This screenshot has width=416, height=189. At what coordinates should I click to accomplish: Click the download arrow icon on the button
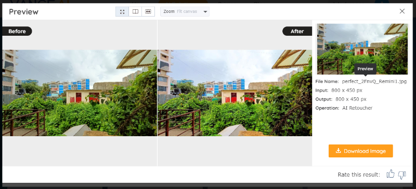[x=338, y=151]
